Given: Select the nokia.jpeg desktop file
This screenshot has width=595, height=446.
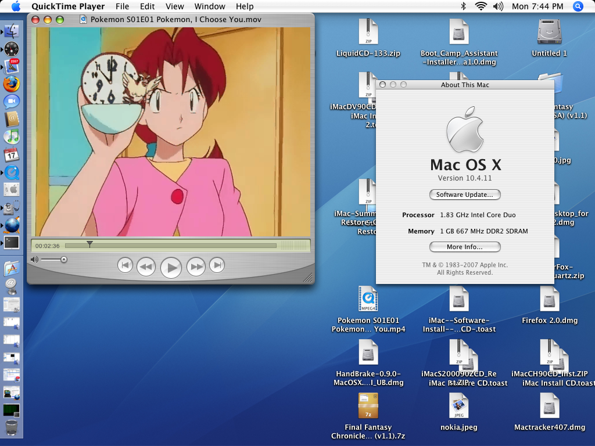Looking at the screenshot, I should click(458, 407).
